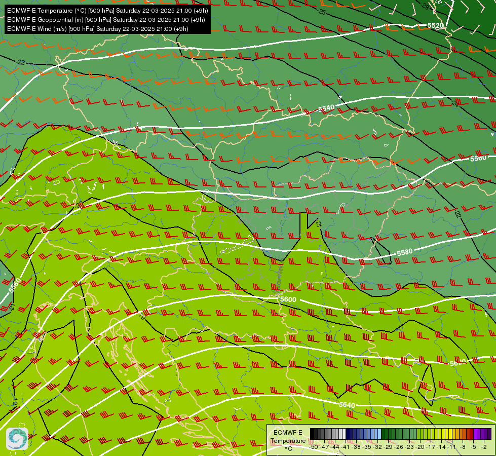This screenshot has width=496, height=456.
Task: Click the white -41 swatch in temperature legend
Action: coord(344,434)
